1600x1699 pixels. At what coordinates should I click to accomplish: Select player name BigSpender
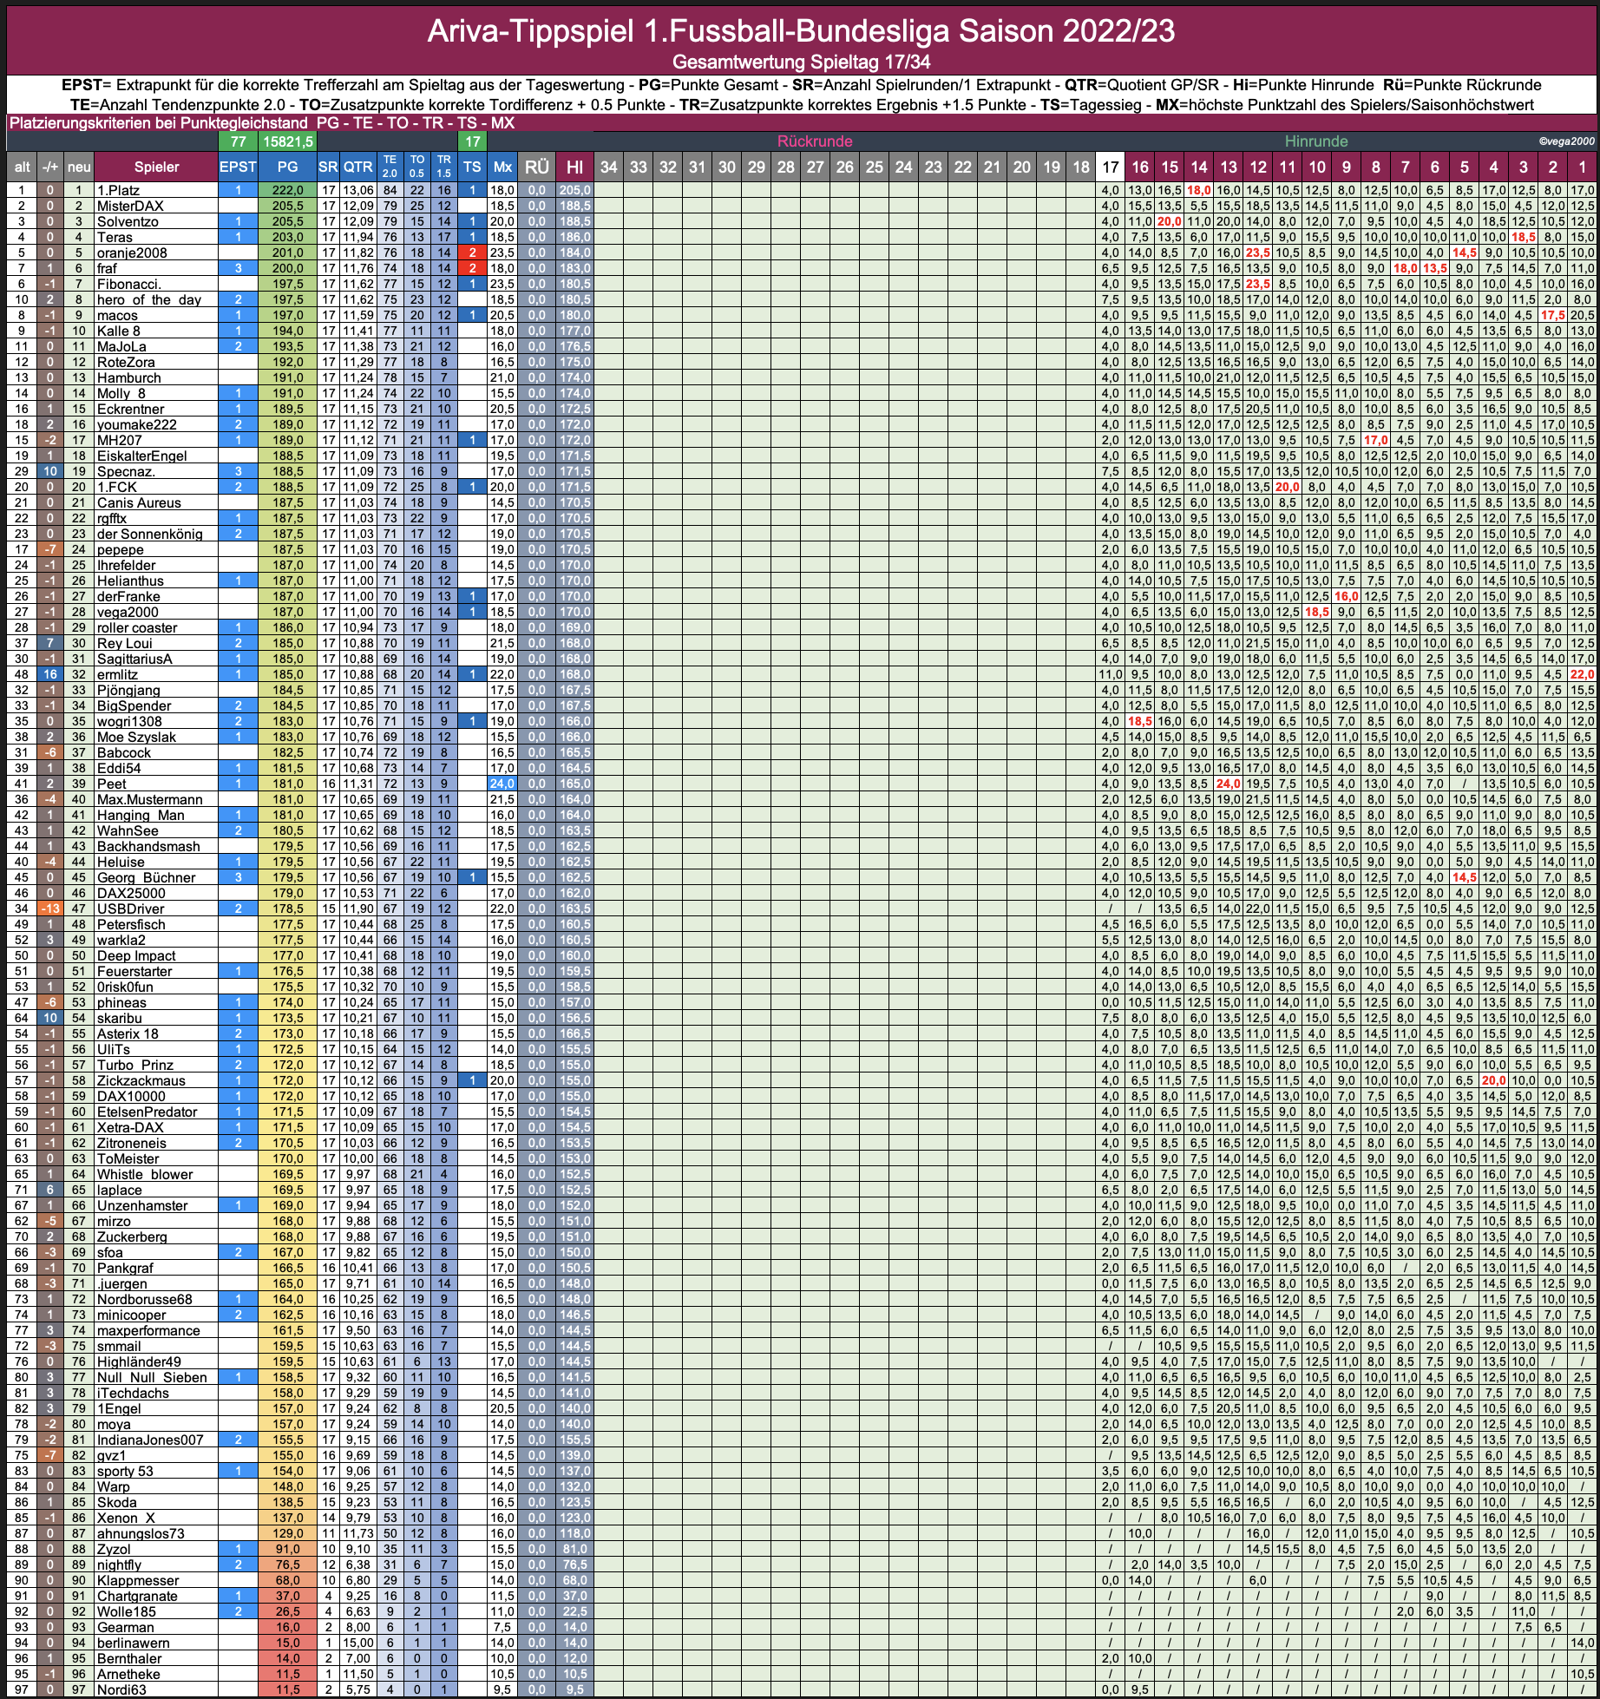tap(134, 705)
